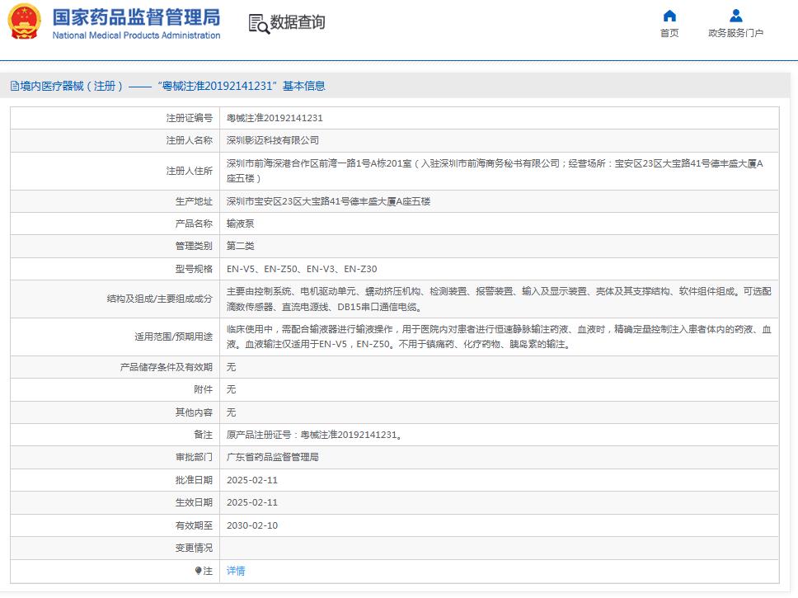Click the 政务服务门户 user icon
The image size is (798, 598).
click(735, 16)
